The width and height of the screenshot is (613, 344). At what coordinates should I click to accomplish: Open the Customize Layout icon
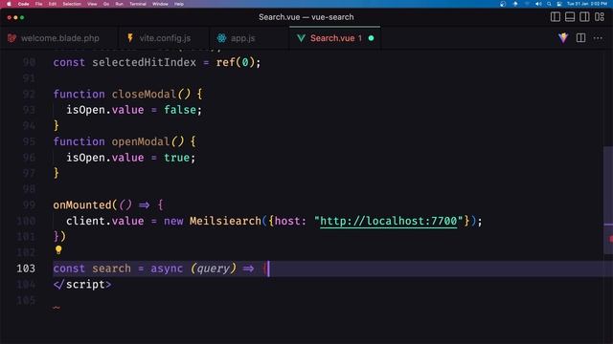pos(600,17)
